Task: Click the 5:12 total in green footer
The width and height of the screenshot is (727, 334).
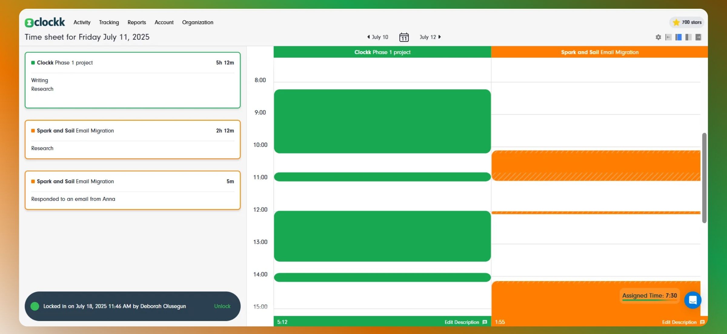Action: 282,322
